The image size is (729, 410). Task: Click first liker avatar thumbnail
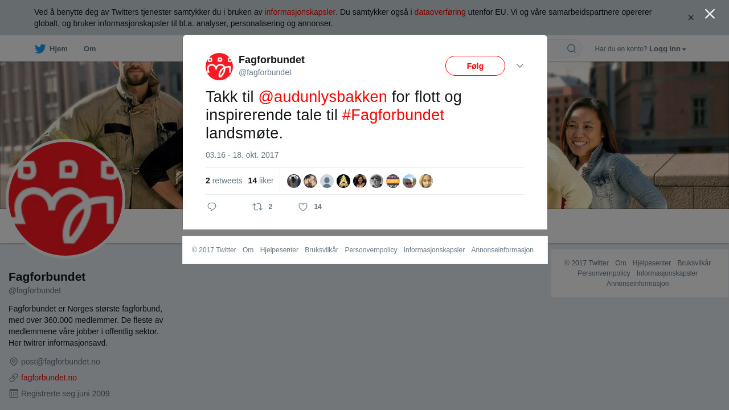pos(294,181)
